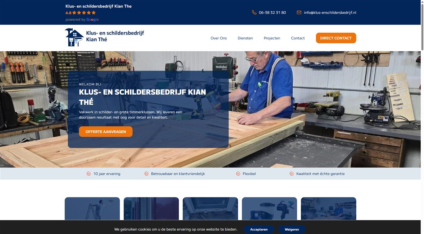Image resolution: width=424 pixels, height=234 pixels.
Task: Click the hero paragraph starting with 'Vakwerk in schilder-'
Action: (x=131, y=115)
